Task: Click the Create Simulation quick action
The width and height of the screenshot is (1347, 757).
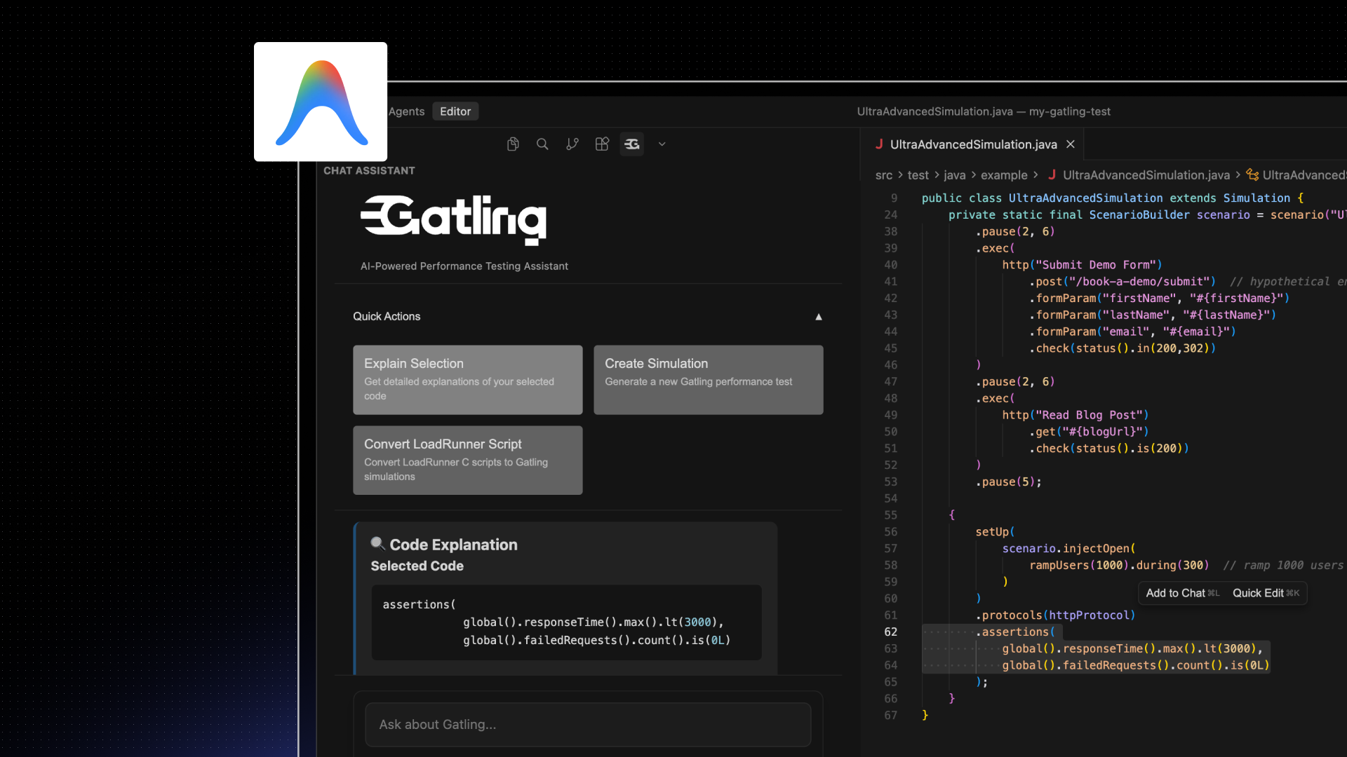Action: 708,379
